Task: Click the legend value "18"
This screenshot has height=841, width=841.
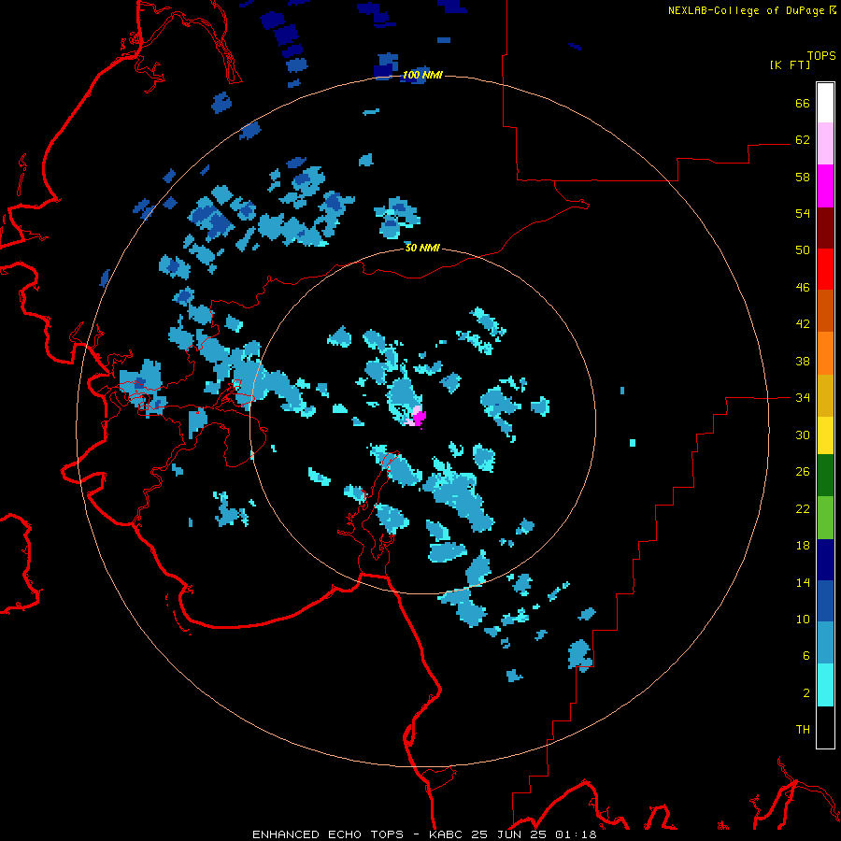Action: coord(803,546)
